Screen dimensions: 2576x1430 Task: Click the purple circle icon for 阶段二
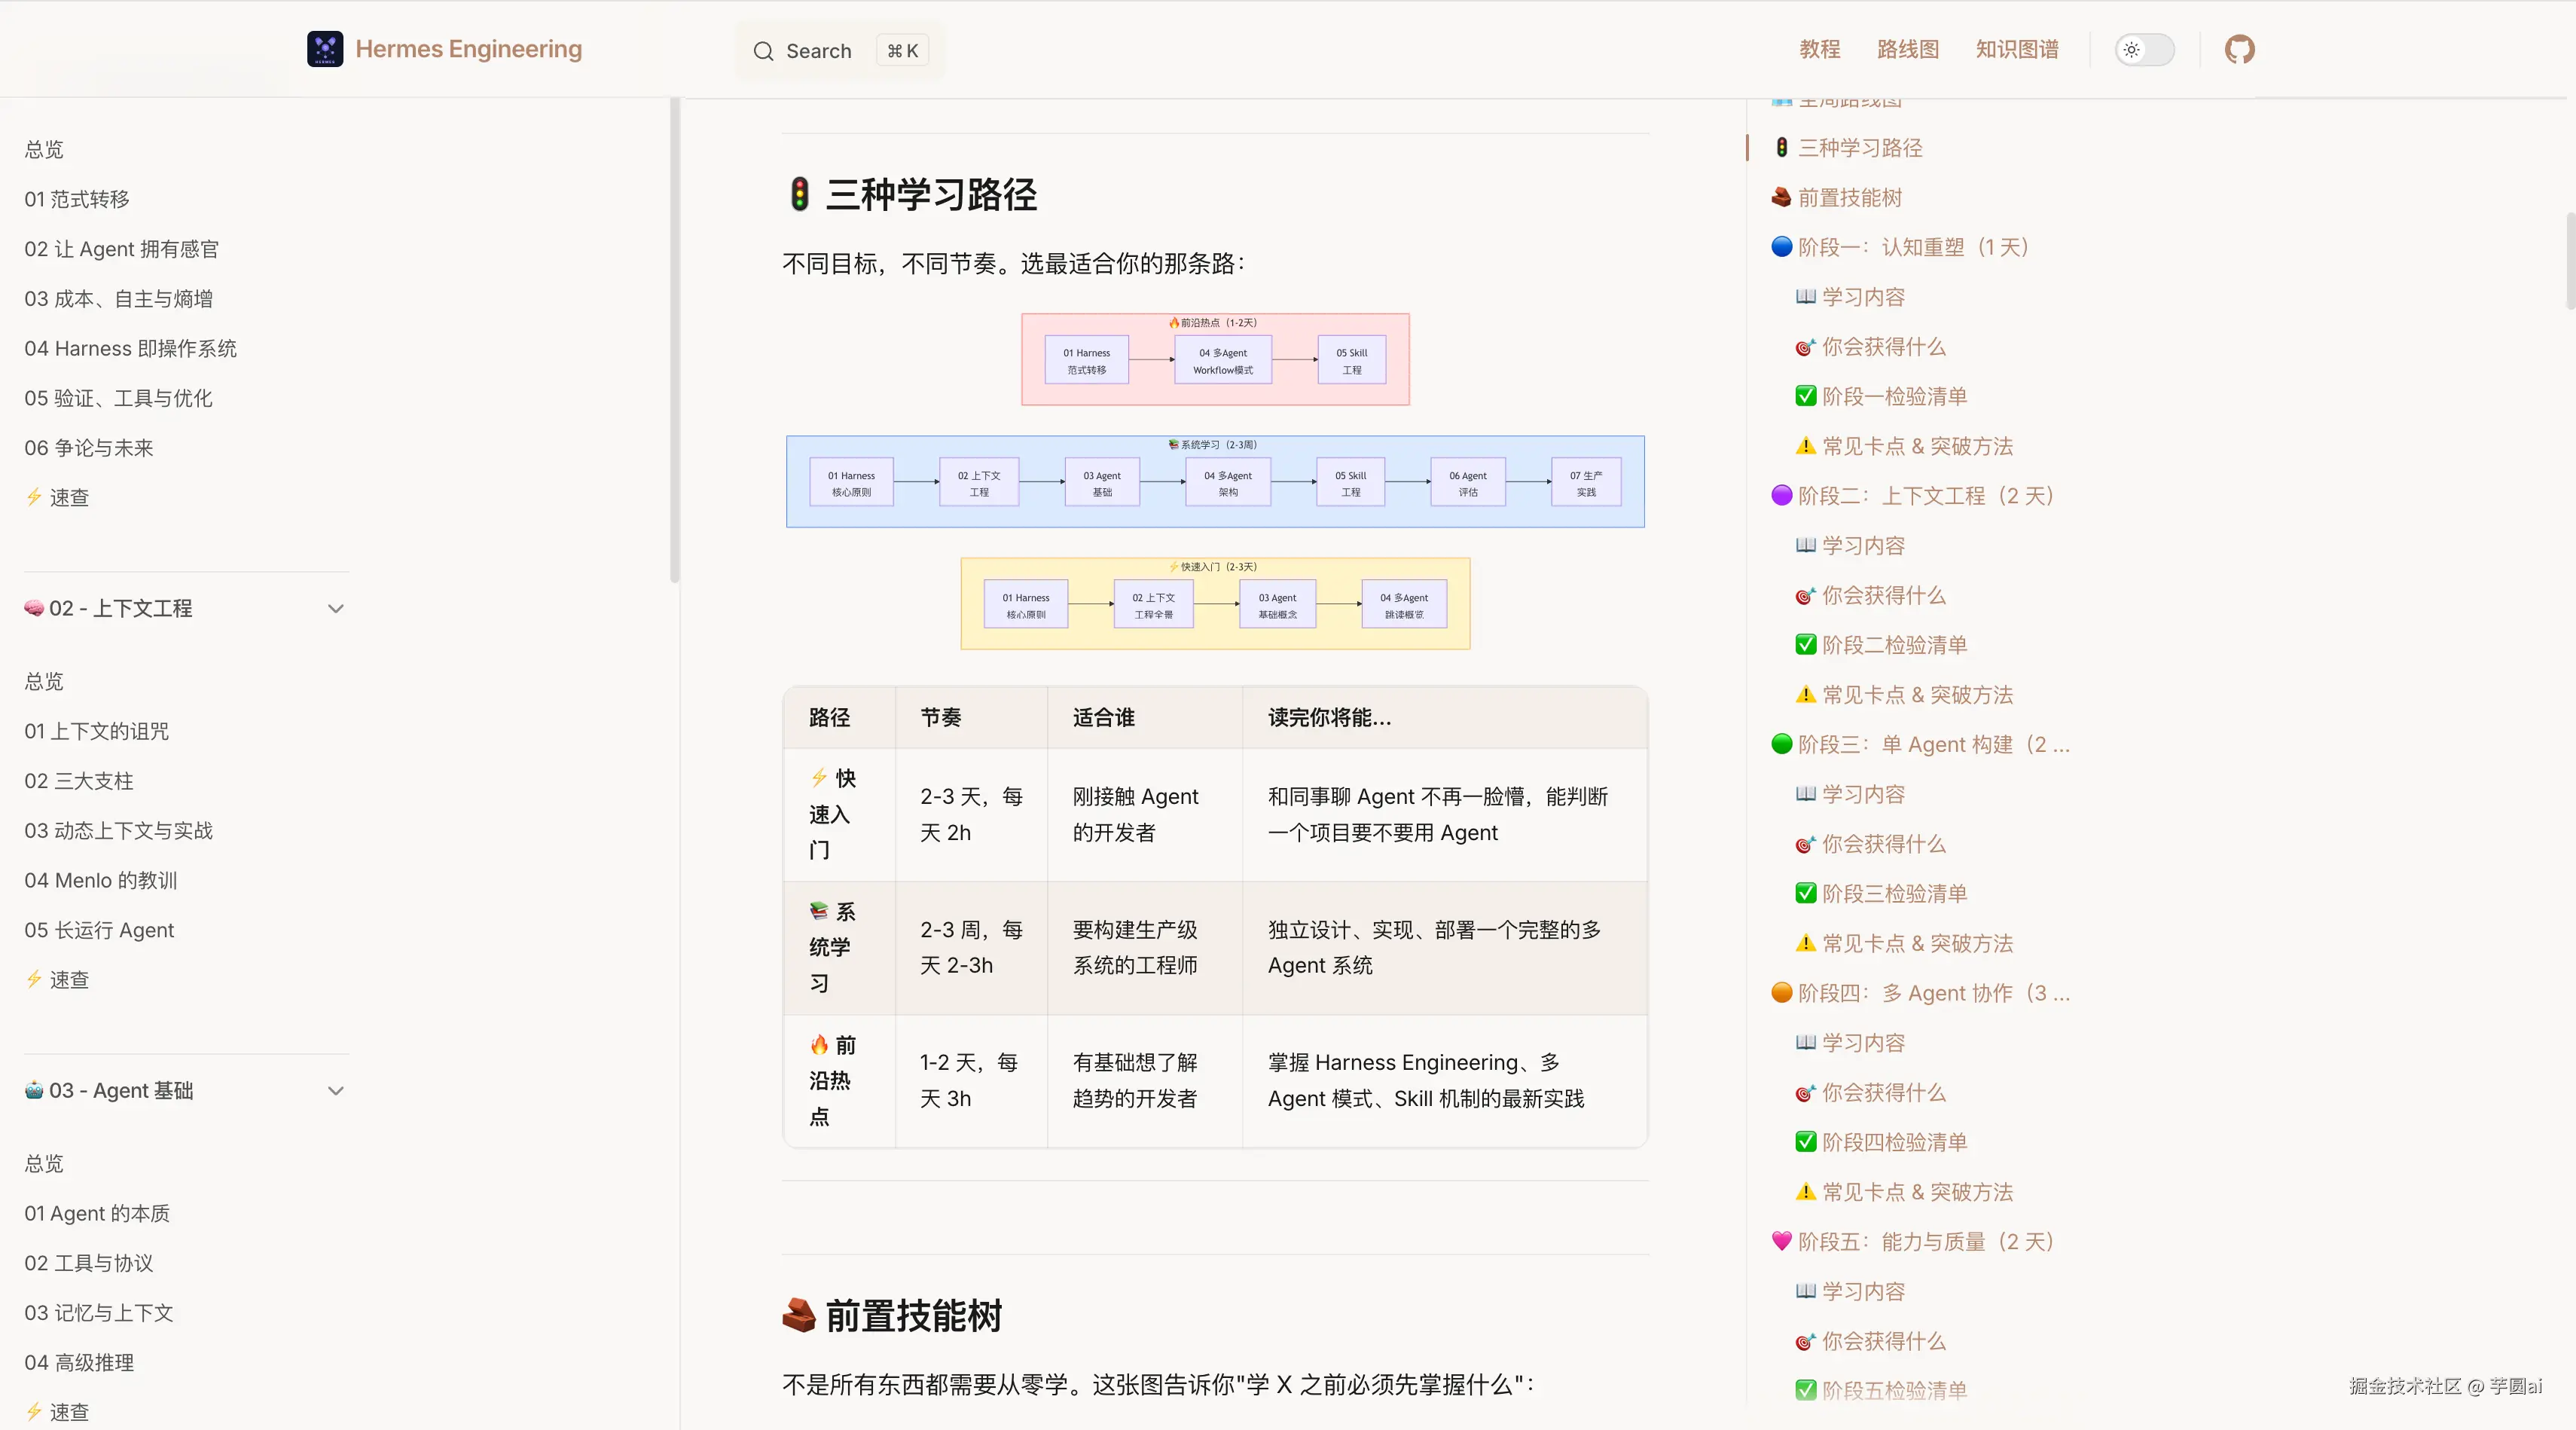(x=1781, y=496)
